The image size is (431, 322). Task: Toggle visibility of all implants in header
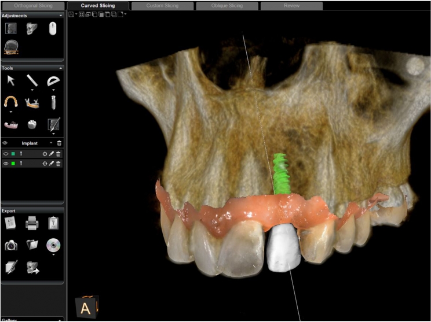point(5,143)
